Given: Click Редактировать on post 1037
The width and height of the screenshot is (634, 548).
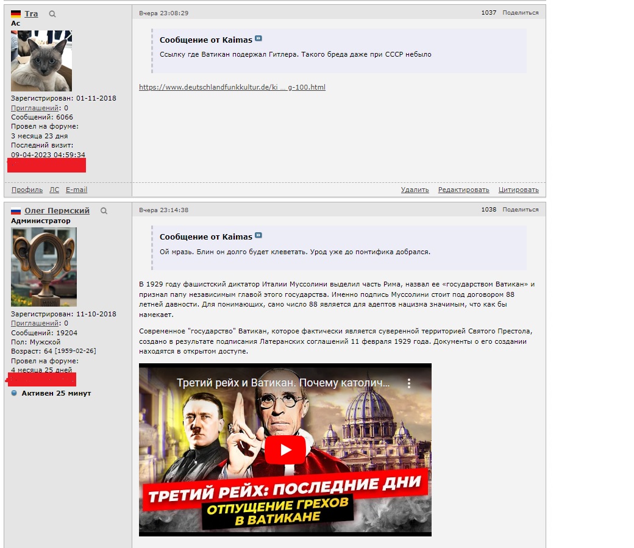Looking at the screenshot, I should point(464,190).
